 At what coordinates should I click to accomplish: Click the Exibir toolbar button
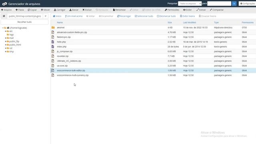coord(187,10)
